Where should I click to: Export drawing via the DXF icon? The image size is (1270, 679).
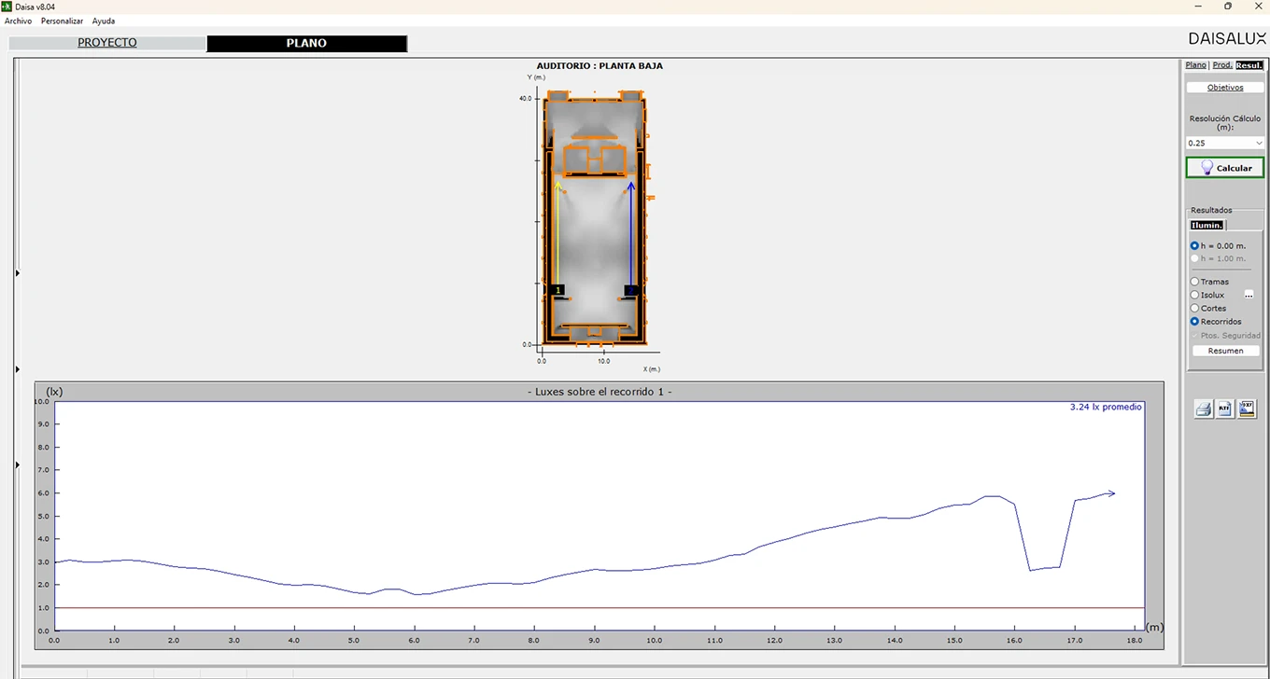1247,409
